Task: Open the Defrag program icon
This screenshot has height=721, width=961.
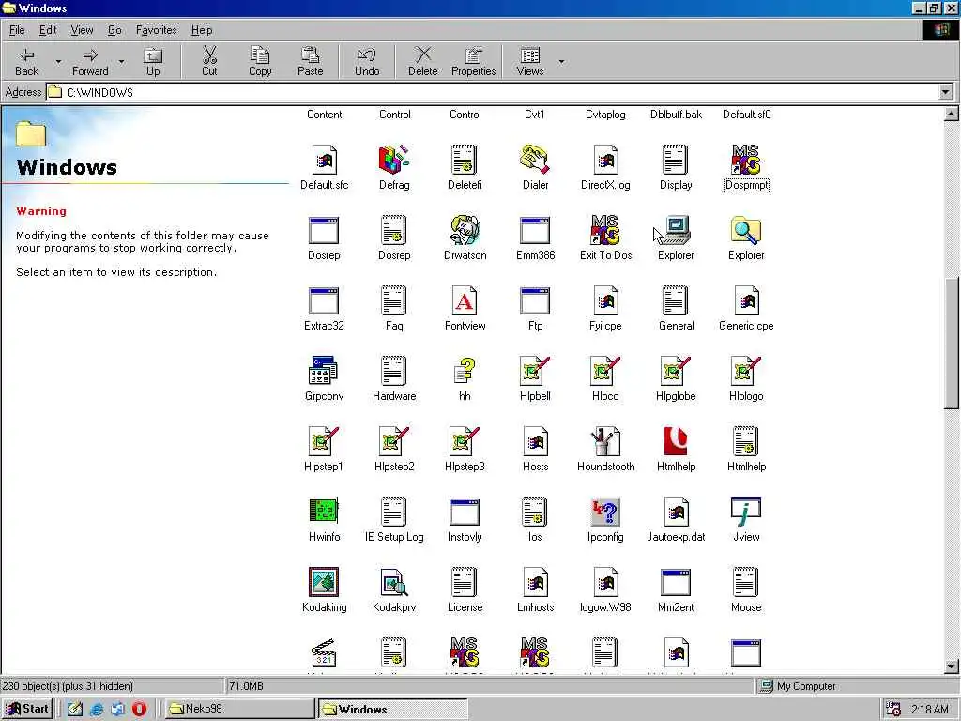Action: (394, 160)
